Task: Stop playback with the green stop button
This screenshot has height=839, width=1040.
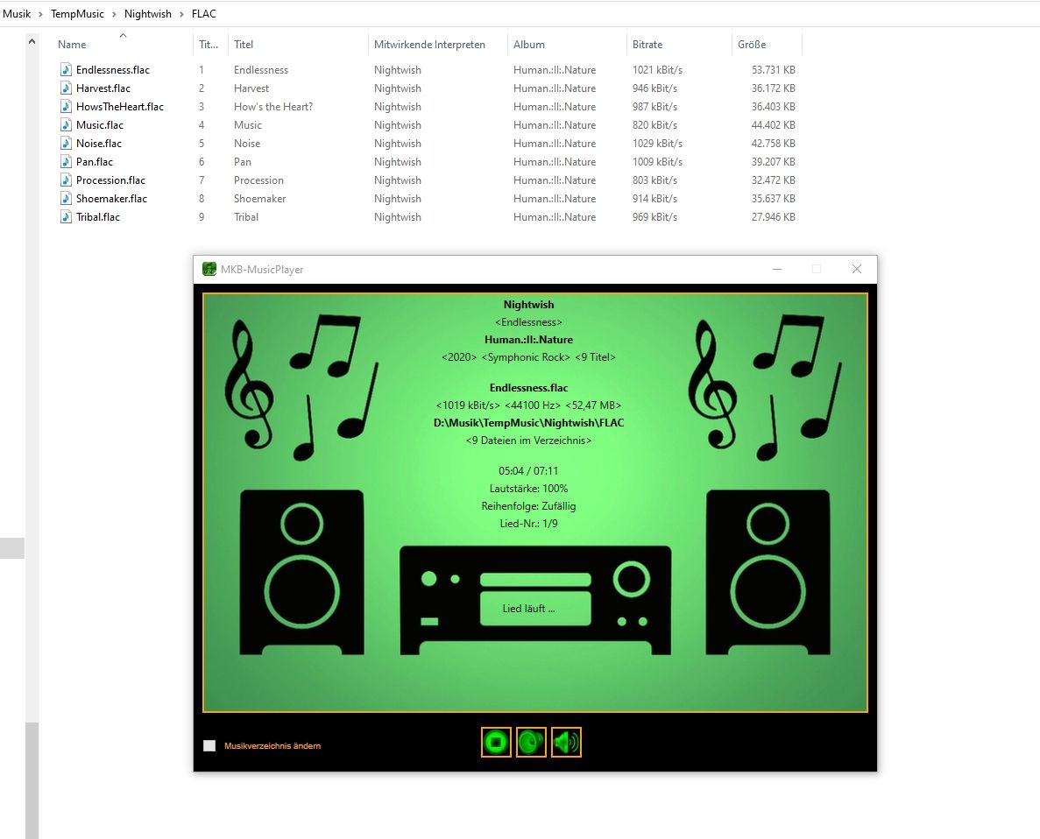Action: point(495,742)
